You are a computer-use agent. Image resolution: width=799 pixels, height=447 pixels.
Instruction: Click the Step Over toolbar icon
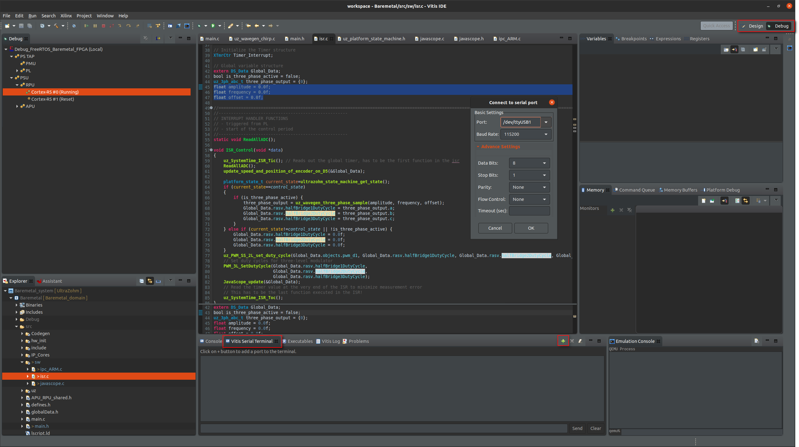[129, 26]
